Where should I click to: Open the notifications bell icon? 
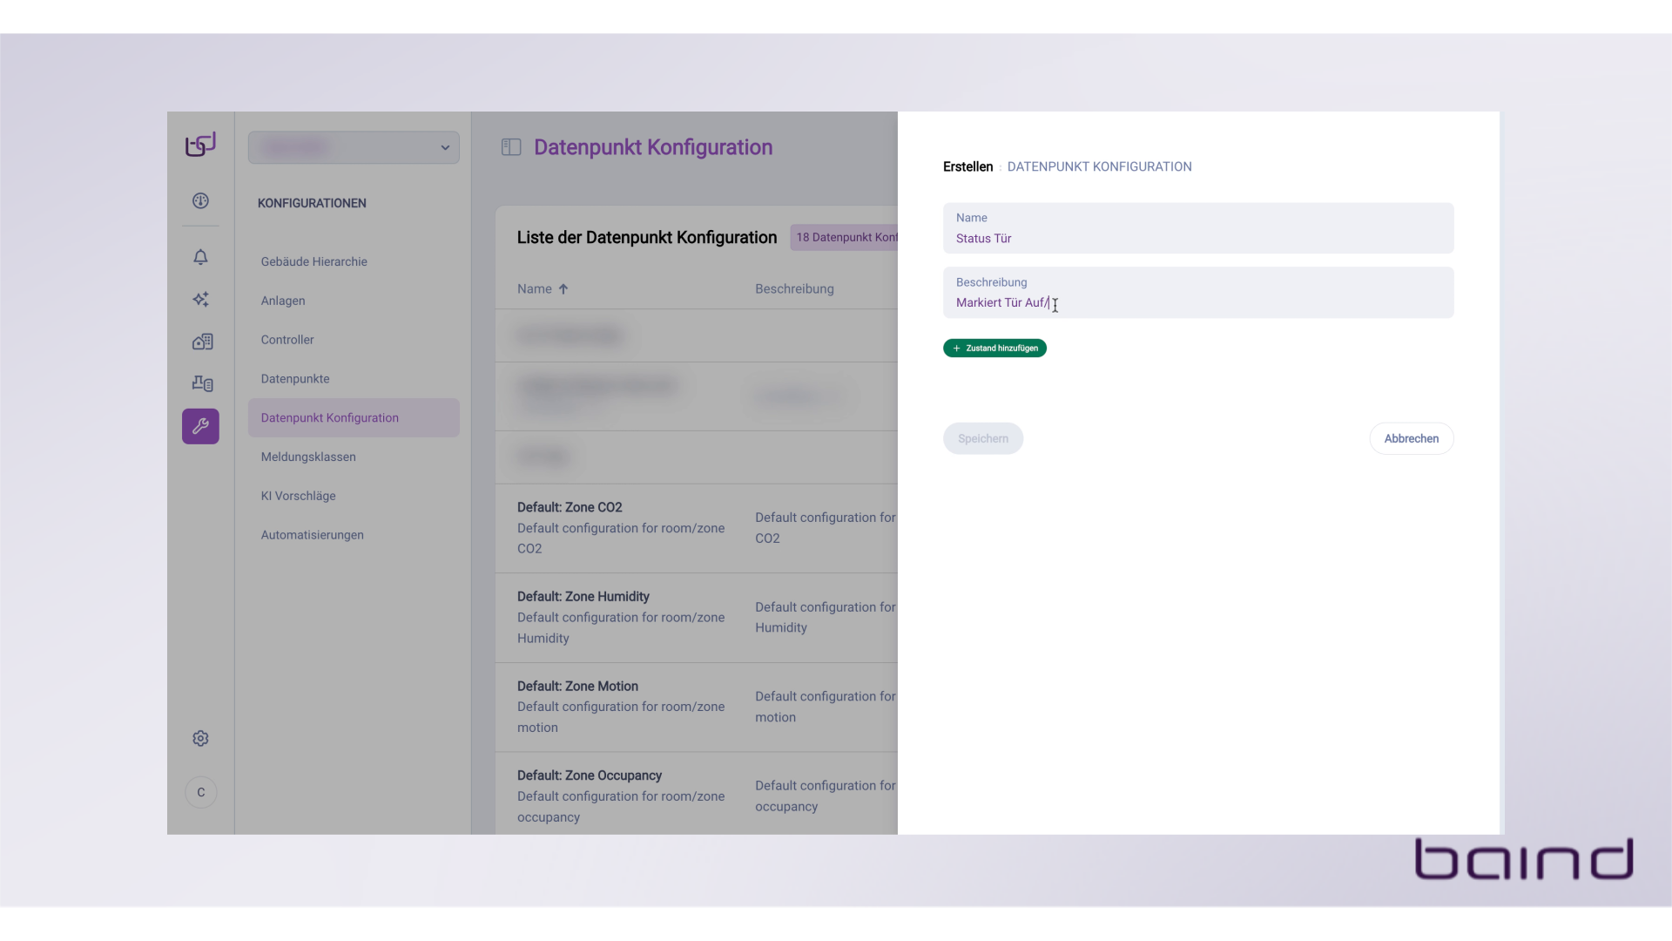point(200,257)
